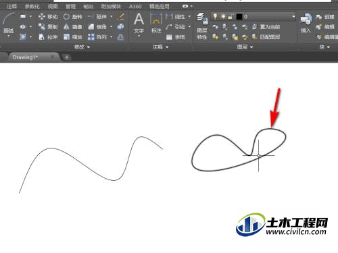Viewport: 338px width, 253px height.
Task: Select the Rectangle tool in the draw panel
Action: [23, 16]
